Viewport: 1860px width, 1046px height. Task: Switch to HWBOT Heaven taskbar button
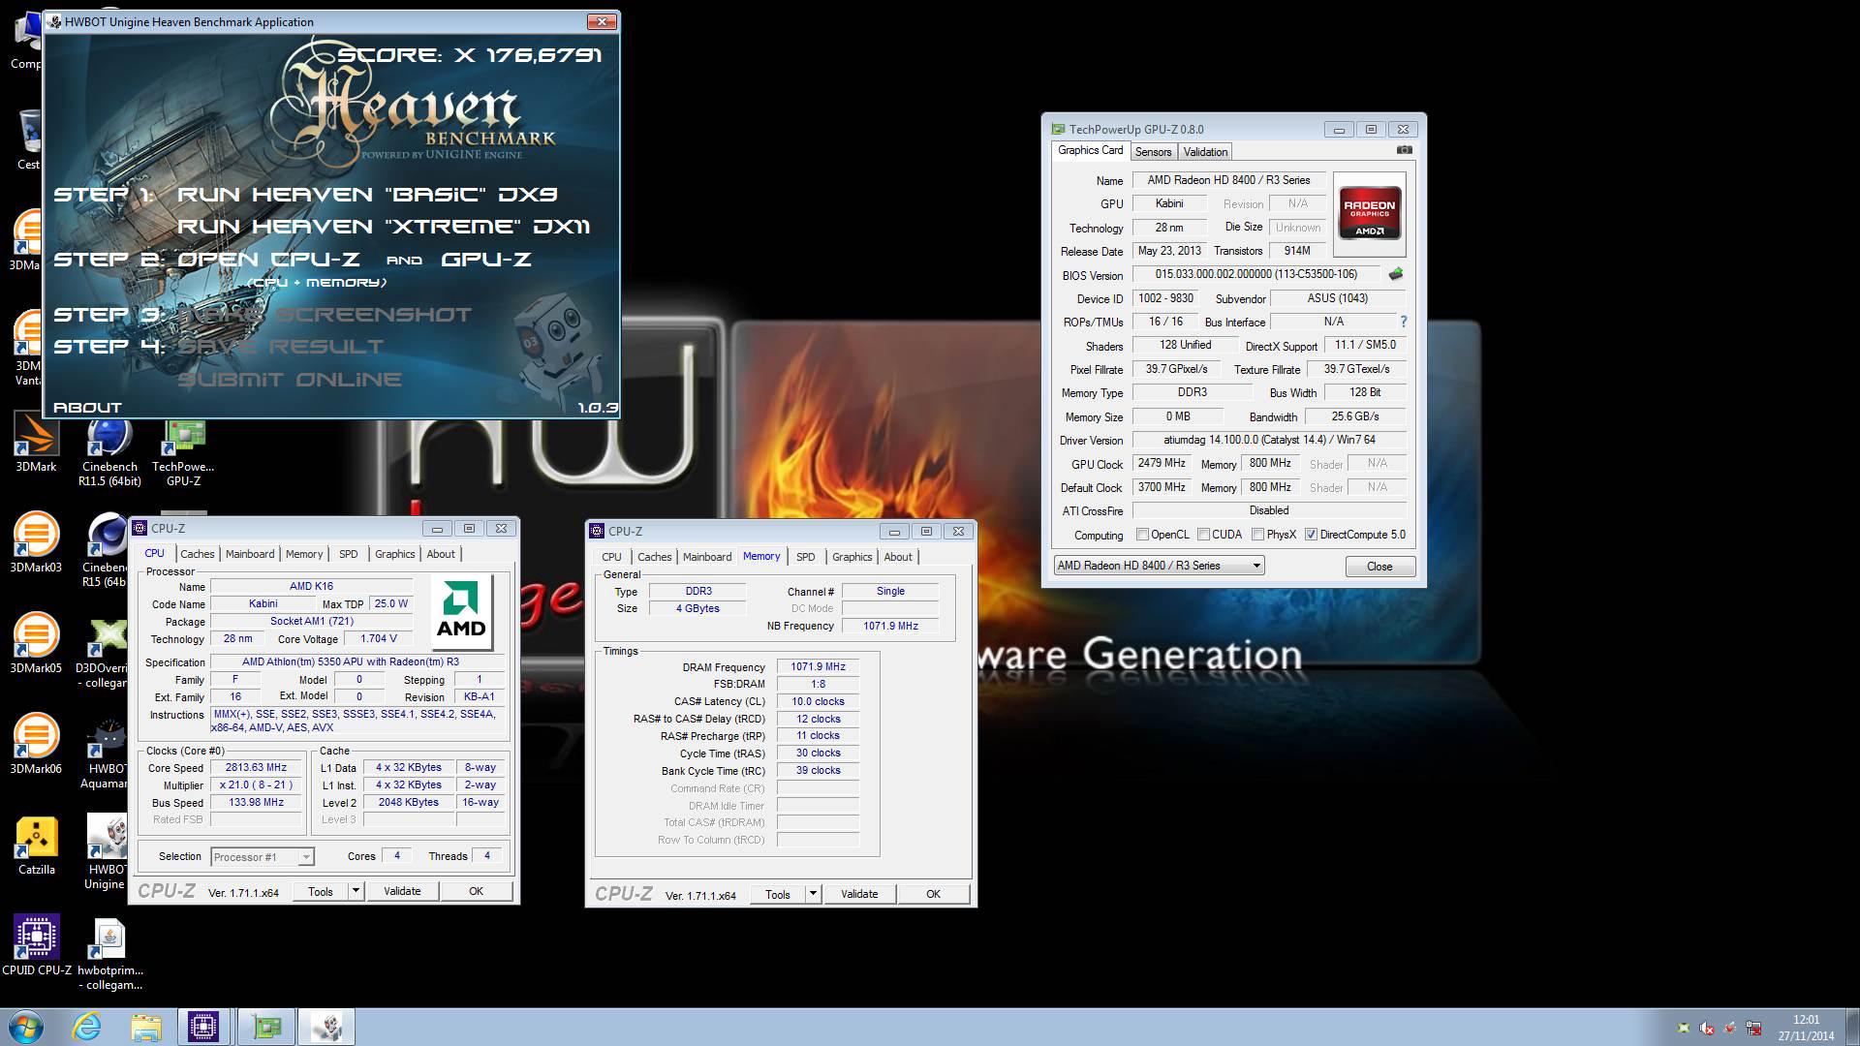tap(327, 1027)
